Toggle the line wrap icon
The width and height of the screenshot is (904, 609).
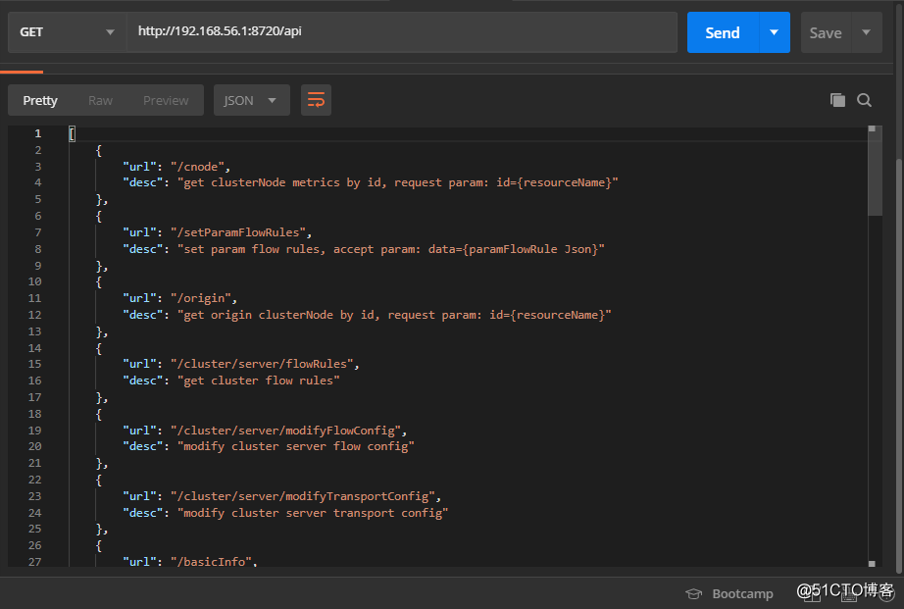(316, 100)
